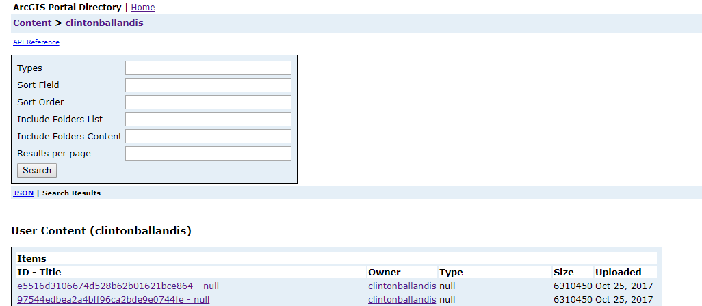702x306 pixels.
Task: Select the 'Results per page' label
Action: tap(54, 153)
